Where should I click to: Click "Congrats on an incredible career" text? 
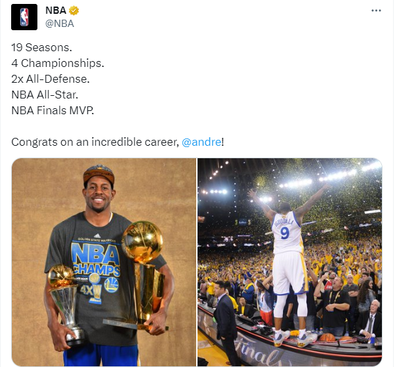[94, 142]
